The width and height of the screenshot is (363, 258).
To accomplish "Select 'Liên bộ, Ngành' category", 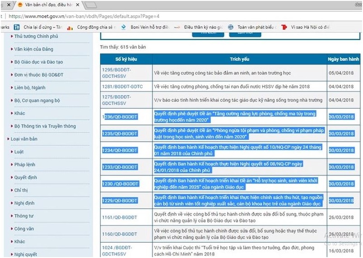I will pos(30,88).
